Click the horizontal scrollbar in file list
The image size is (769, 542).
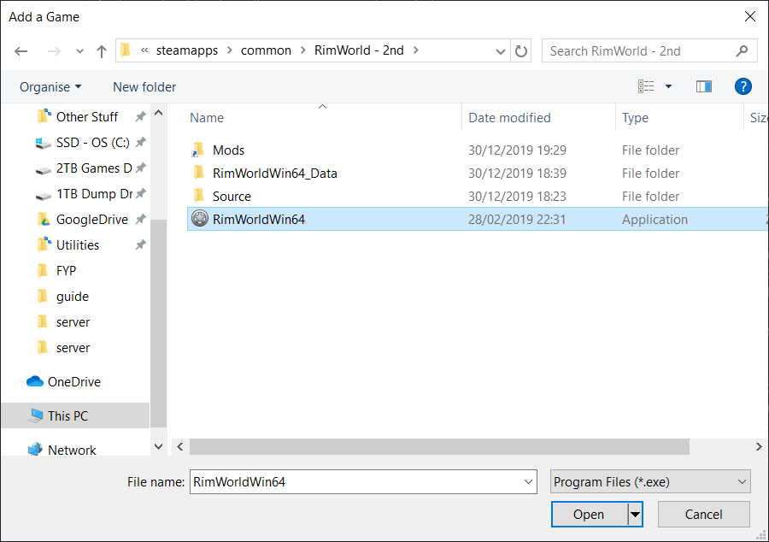pyautogui.click(x=439, y=447)
